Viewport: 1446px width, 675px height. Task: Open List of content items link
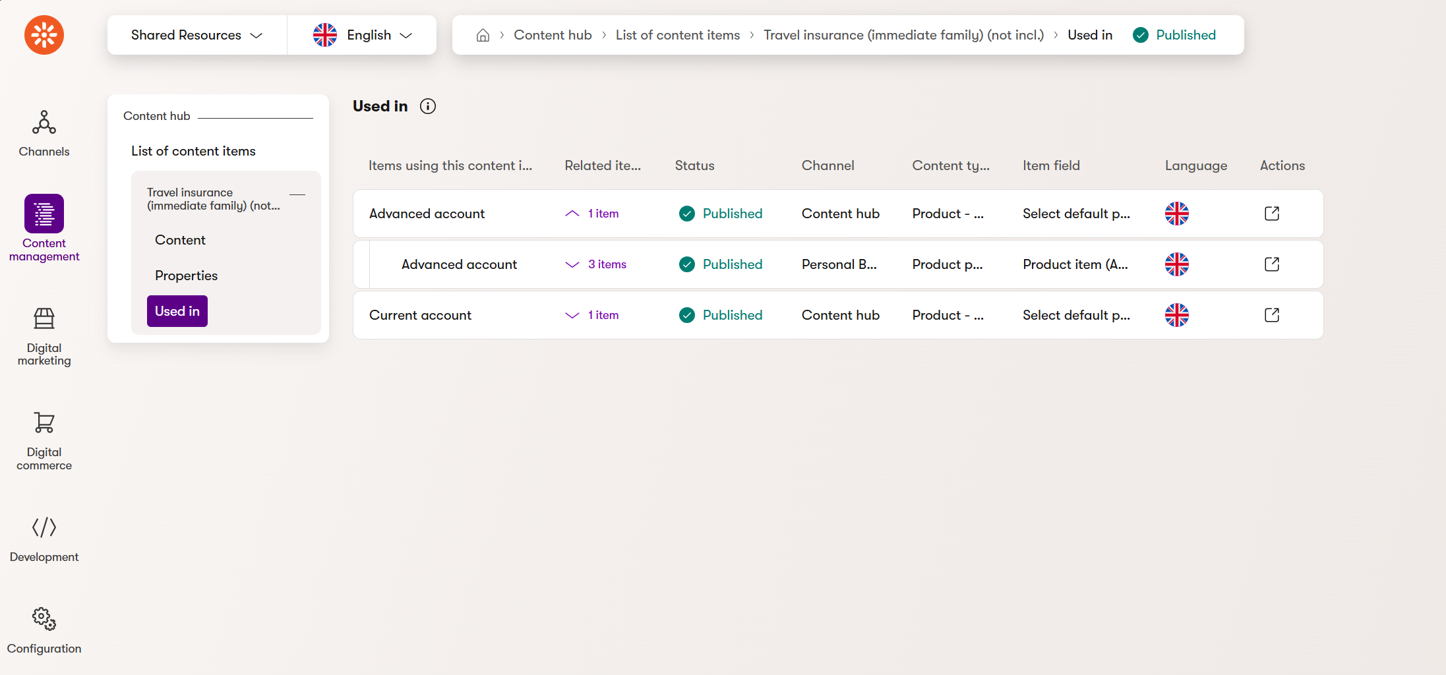pyautogui.click(x=677, y=35)
